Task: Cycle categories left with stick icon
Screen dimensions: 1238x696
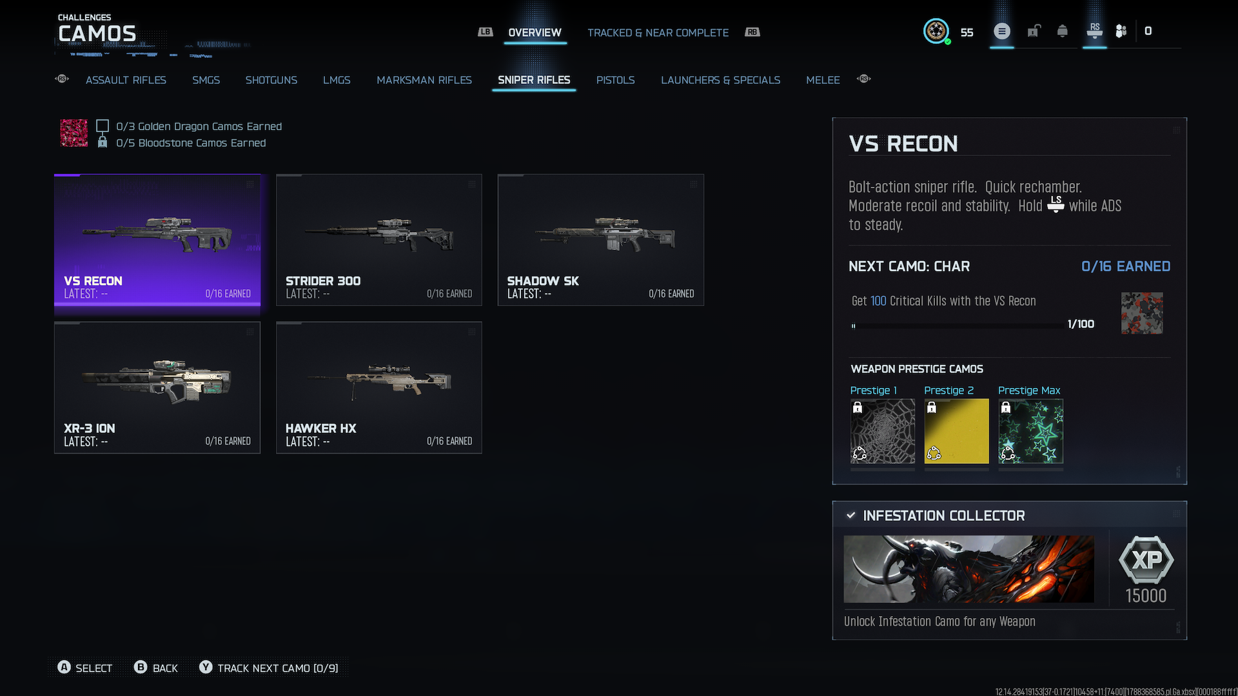Action: click(x=62, y=79)
